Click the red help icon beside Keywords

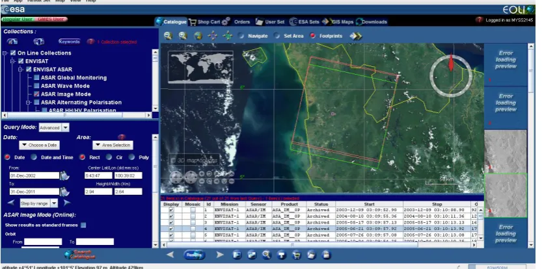tap(90, 42)
